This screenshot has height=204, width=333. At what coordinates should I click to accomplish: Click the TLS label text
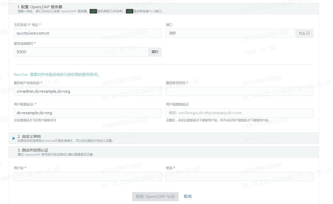[302, 33]
